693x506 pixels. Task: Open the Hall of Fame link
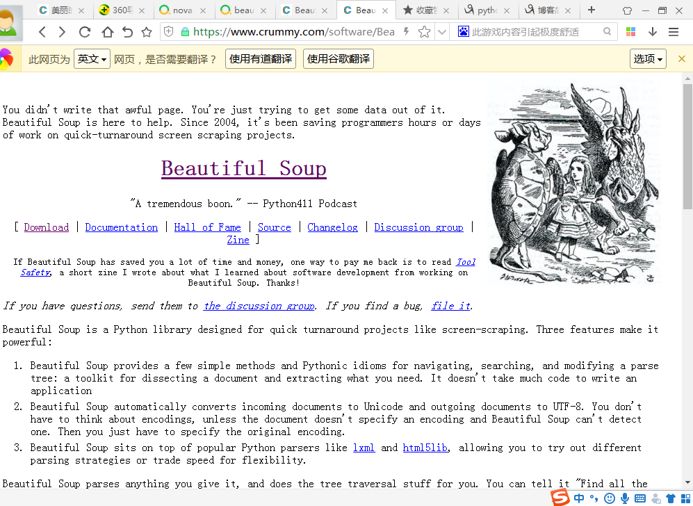click(x=208, y=227)
